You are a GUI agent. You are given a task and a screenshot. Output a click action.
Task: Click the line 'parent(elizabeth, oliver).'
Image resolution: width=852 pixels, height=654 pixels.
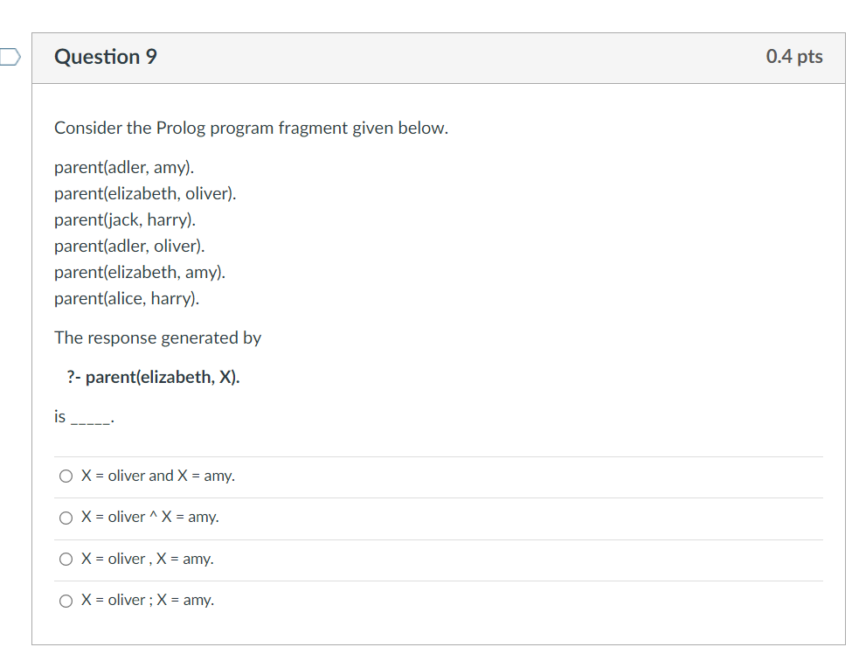pos(145,193)
